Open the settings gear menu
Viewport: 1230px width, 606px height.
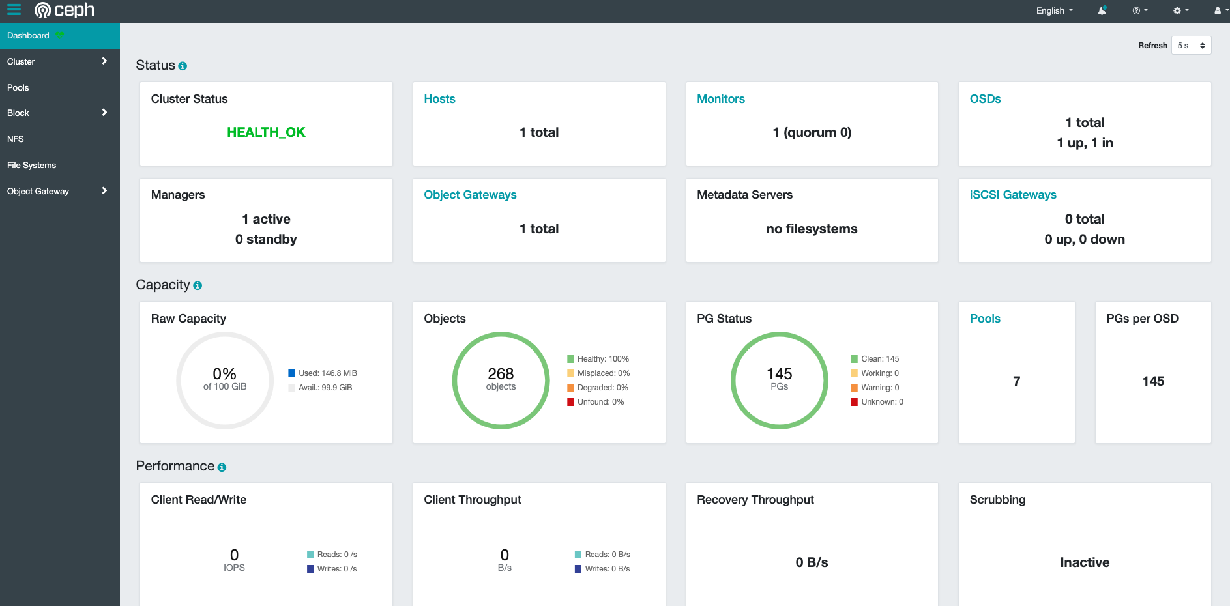coord(1180,10)
